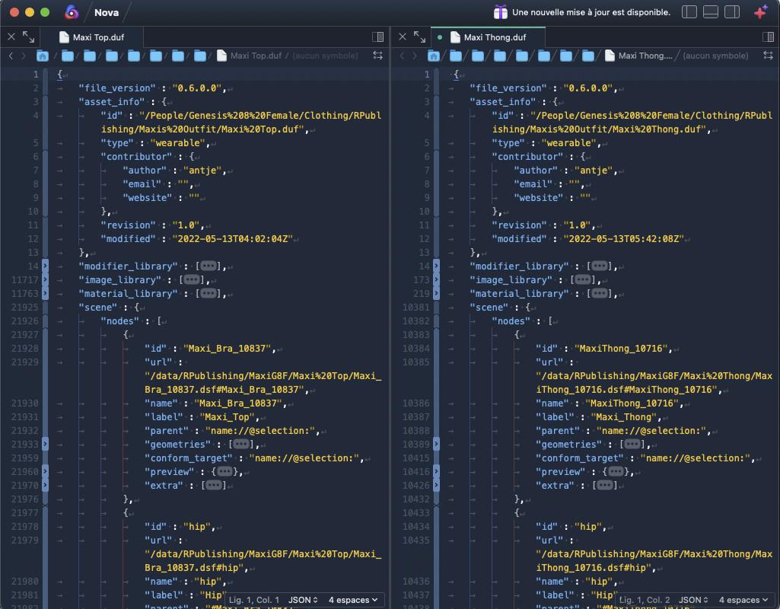Click line number 10381 in right gutter
780x609 pixels.
[415, 308]
